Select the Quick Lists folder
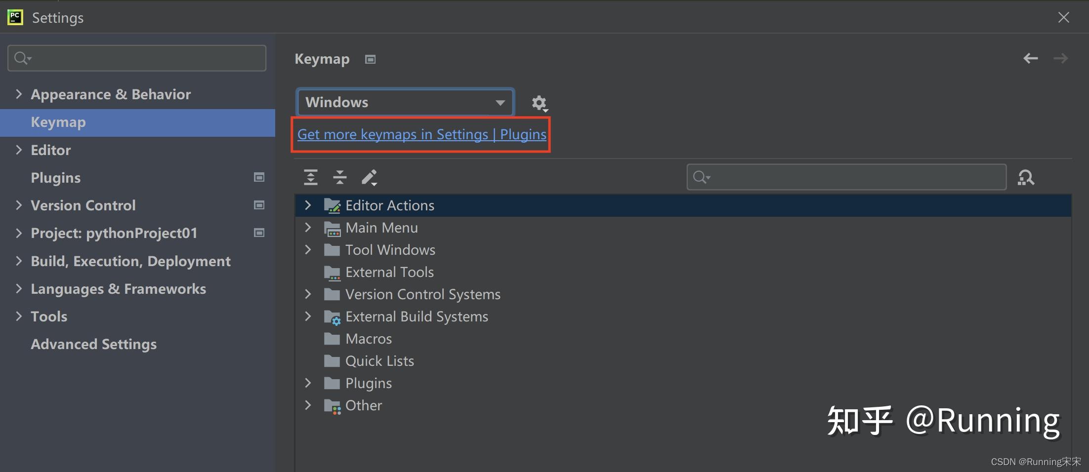The height and width of the screenshot is (472, 1089). pos(379,361)
